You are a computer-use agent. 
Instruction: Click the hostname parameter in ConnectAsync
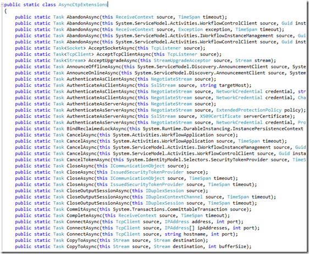(x=195, y=234)
